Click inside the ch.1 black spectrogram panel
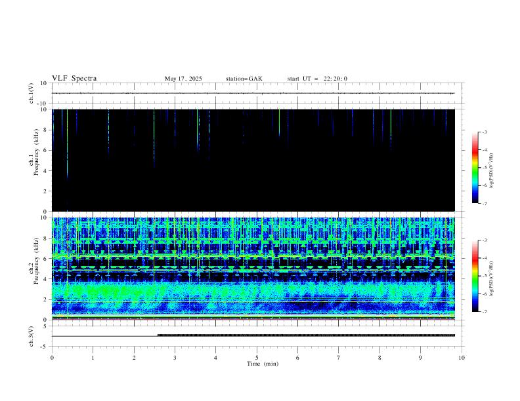This screenshot has width=520, height=401. pos(253,160)
